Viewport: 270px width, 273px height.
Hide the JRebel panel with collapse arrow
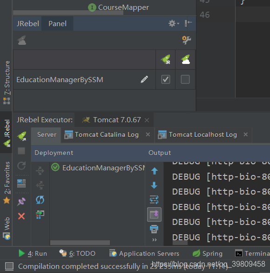point(188,23)
